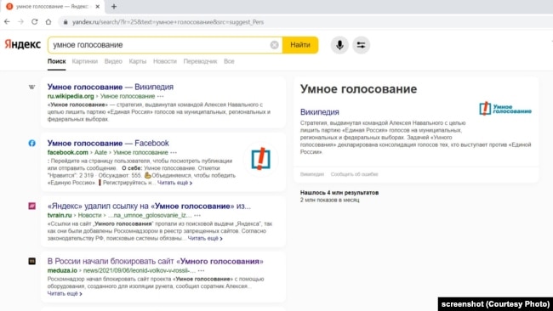Open the Все tab
The height and width of the screenshot is (311, 553).
pyautogui.click(x=229, y=61)
